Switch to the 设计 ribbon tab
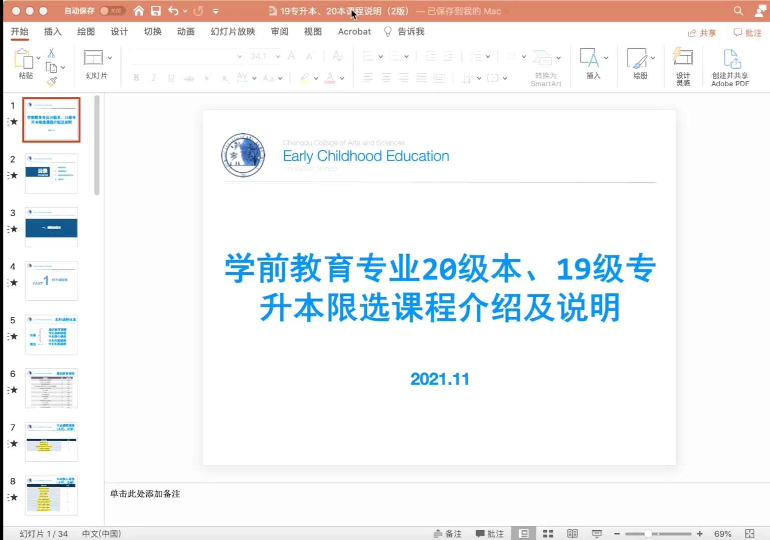770x540 pixels. pyautogui.click(x=119, y=32)
